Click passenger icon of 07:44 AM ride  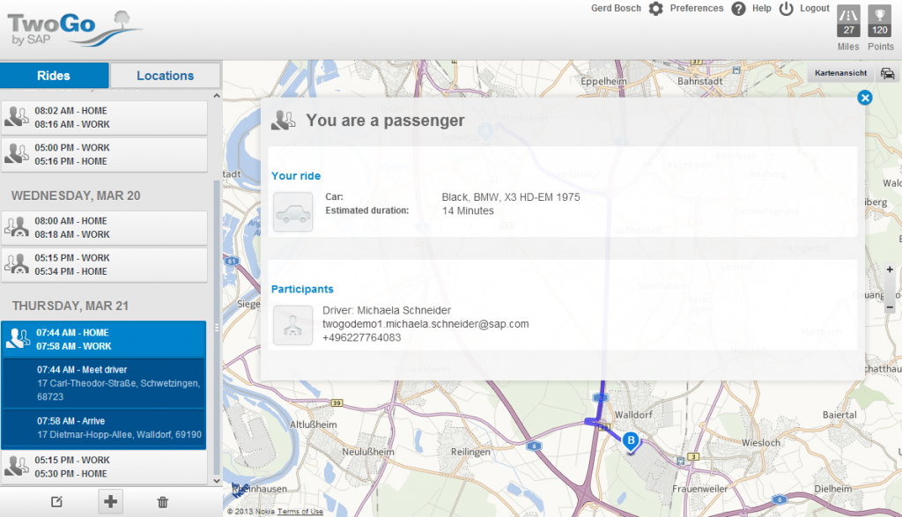pyautogui.click(x=18, y=339)
